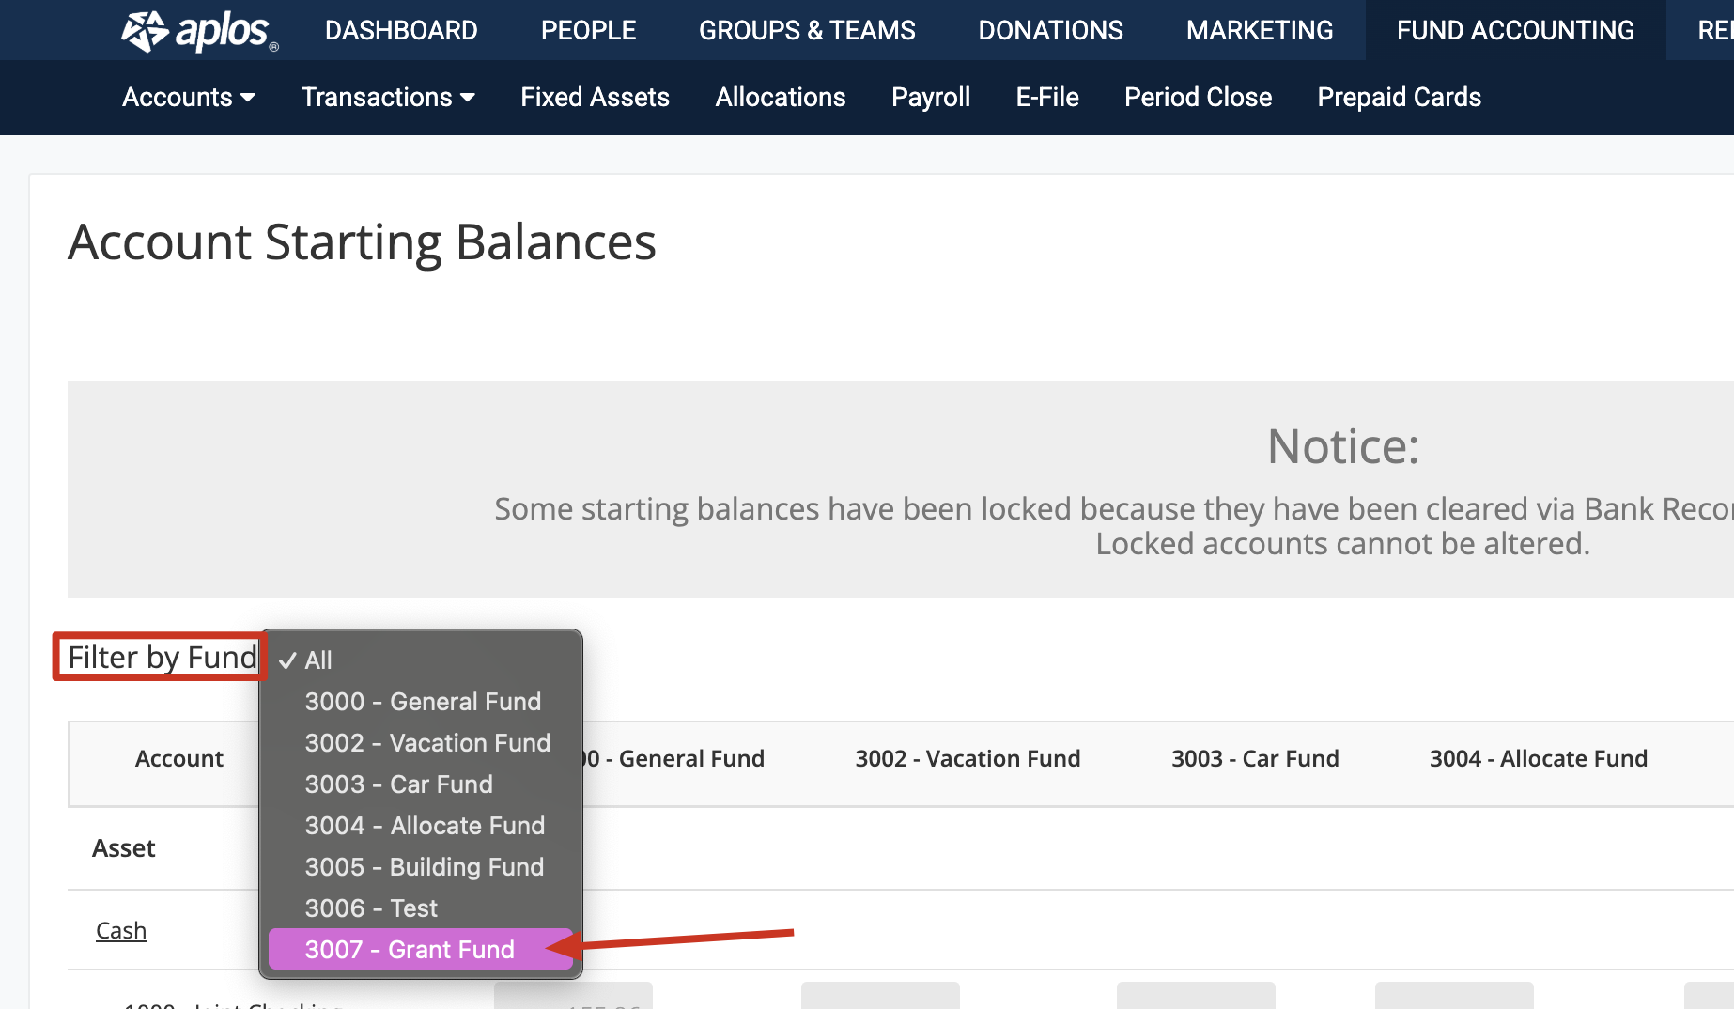Image resolution: width=1734 pixels, height=1009 pixels.
Task: Navigate to E-File
Action: 1046,97
